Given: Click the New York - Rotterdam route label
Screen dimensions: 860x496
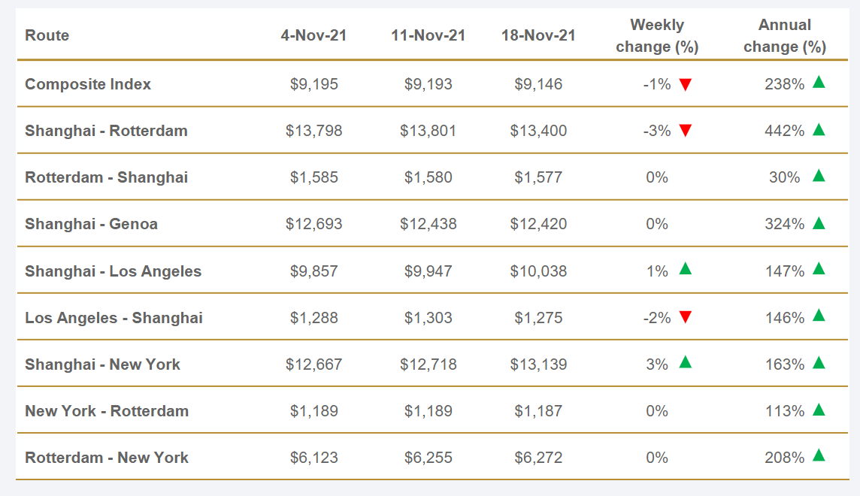Looking at the screenshot, I should 106,411.
